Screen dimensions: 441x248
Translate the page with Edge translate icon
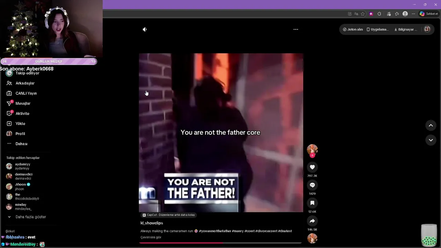356,14
